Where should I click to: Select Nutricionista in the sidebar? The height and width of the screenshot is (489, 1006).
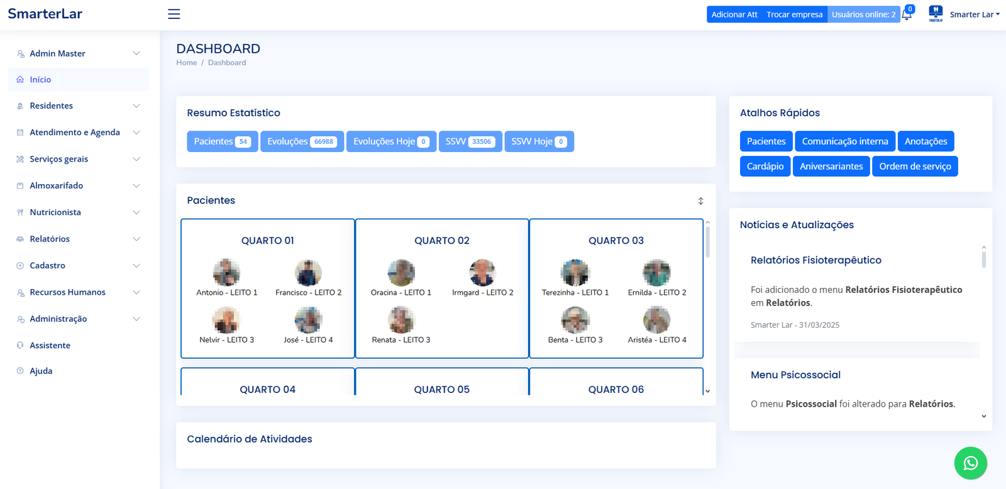point(55,212)
